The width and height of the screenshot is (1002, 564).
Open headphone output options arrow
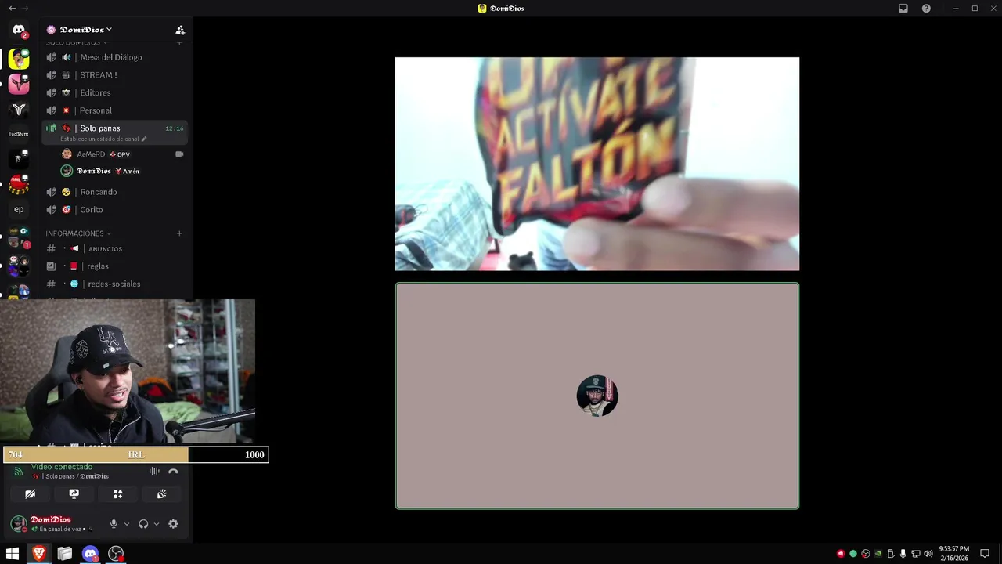(x=157, y=524)
